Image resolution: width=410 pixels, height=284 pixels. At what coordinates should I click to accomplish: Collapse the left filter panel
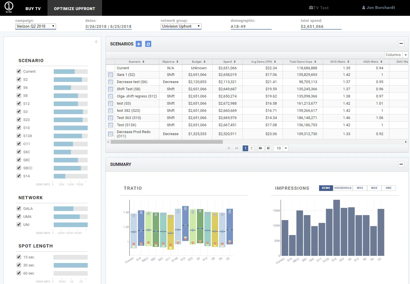tap(96, 42)
